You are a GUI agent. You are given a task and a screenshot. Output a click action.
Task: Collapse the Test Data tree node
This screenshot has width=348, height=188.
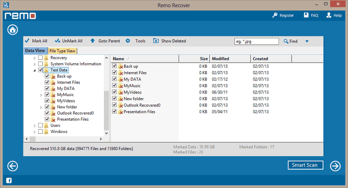[35, 71]
